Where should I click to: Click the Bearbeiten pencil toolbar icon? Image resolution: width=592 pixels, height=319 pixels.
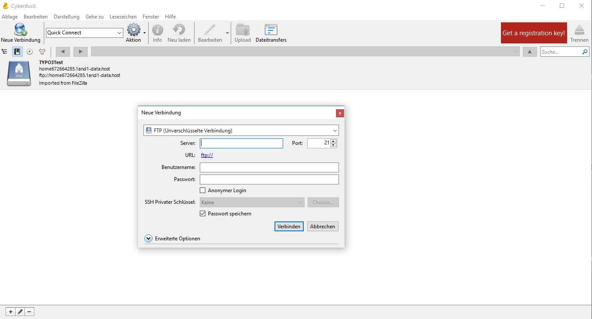210,30
